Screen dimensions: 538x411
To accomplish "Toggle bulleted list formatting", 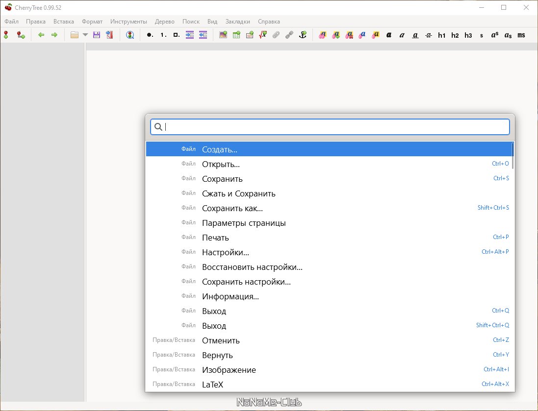I will point(150,35).
